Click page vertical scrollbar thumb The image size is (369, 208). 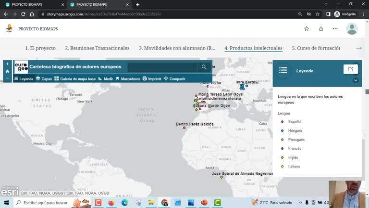point(367,91)
